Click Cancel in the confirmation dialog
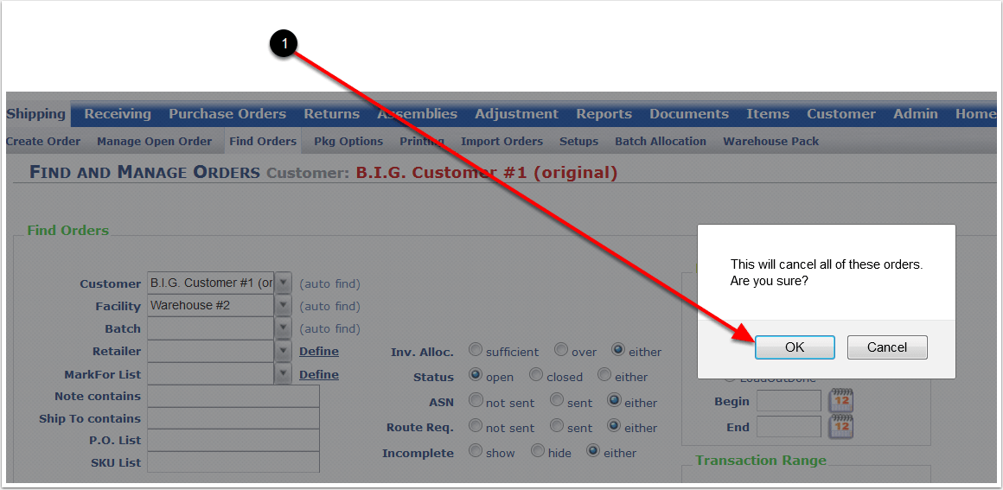This screenshot has height=490, width=1003. [887, 347]
